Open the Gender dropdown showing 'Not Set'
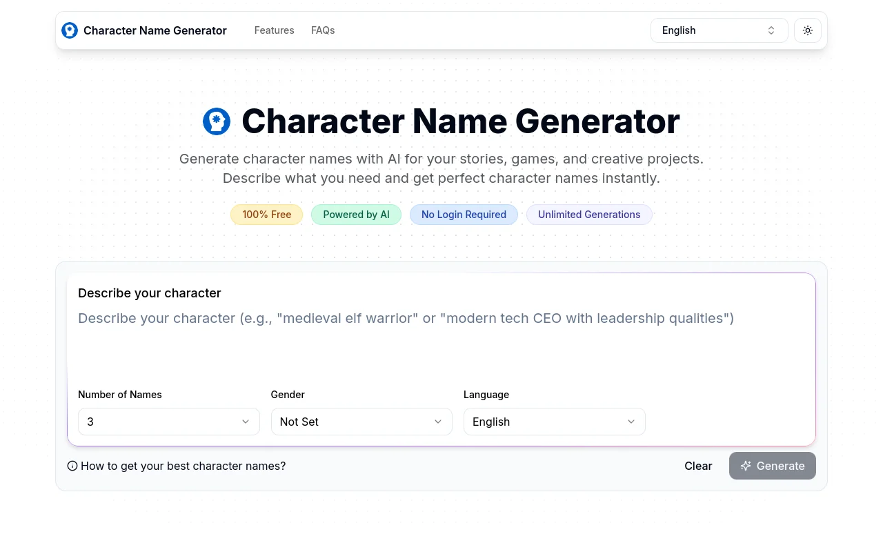 (361, 422)
